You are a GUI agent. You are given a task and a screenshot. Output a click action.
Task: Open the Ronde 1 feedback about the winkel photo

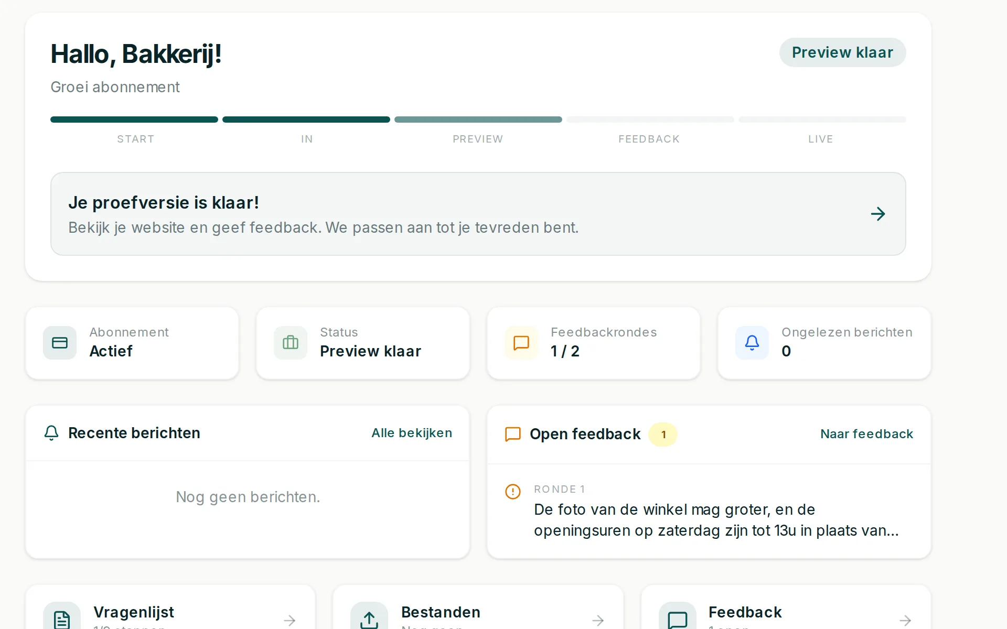click(709, 511)
